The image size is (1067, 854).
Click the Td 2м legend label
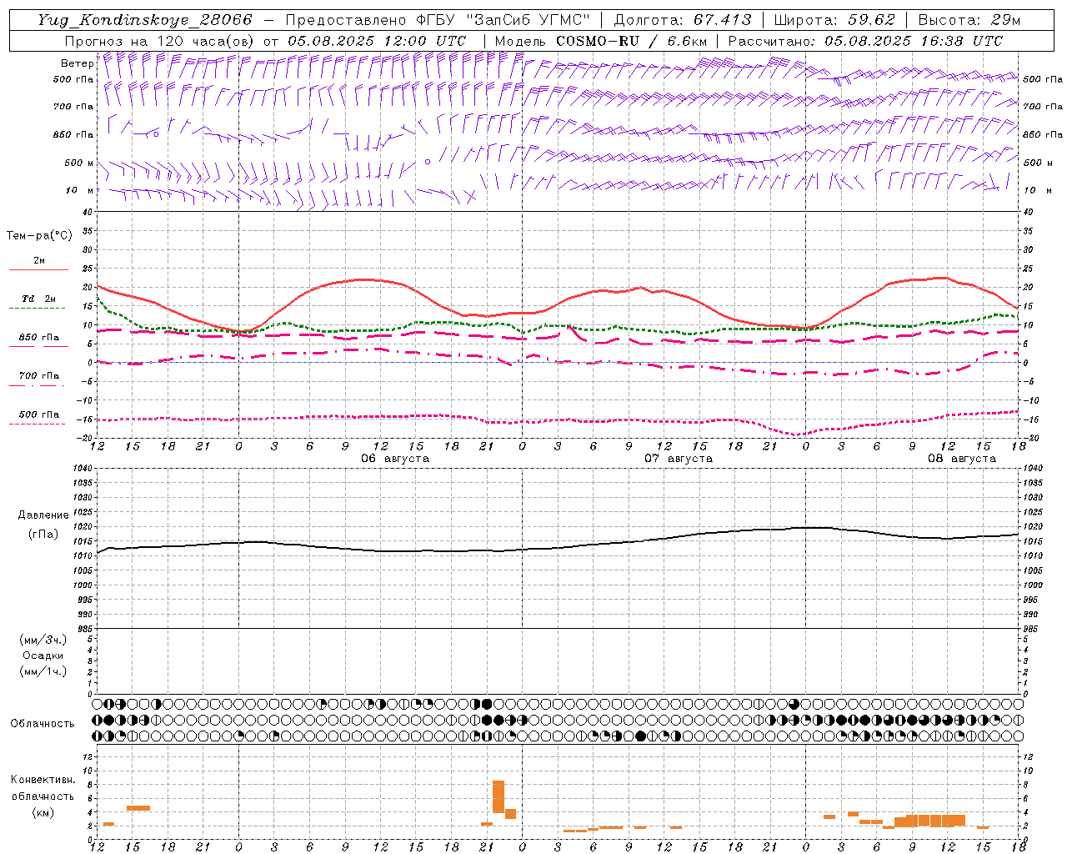tap(39, 299)
